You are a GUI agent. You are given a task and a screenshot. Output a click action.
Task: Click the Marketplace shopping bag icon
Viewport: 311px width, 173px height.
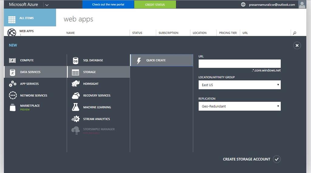13,107
